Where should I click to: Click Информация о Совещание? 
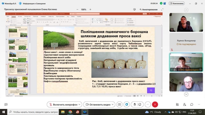point(34,4)
